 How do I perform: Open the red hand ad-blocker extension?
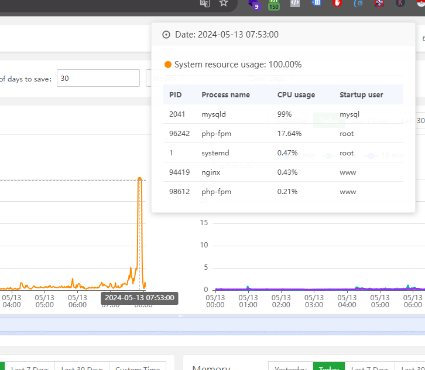[x=337, y=4]
